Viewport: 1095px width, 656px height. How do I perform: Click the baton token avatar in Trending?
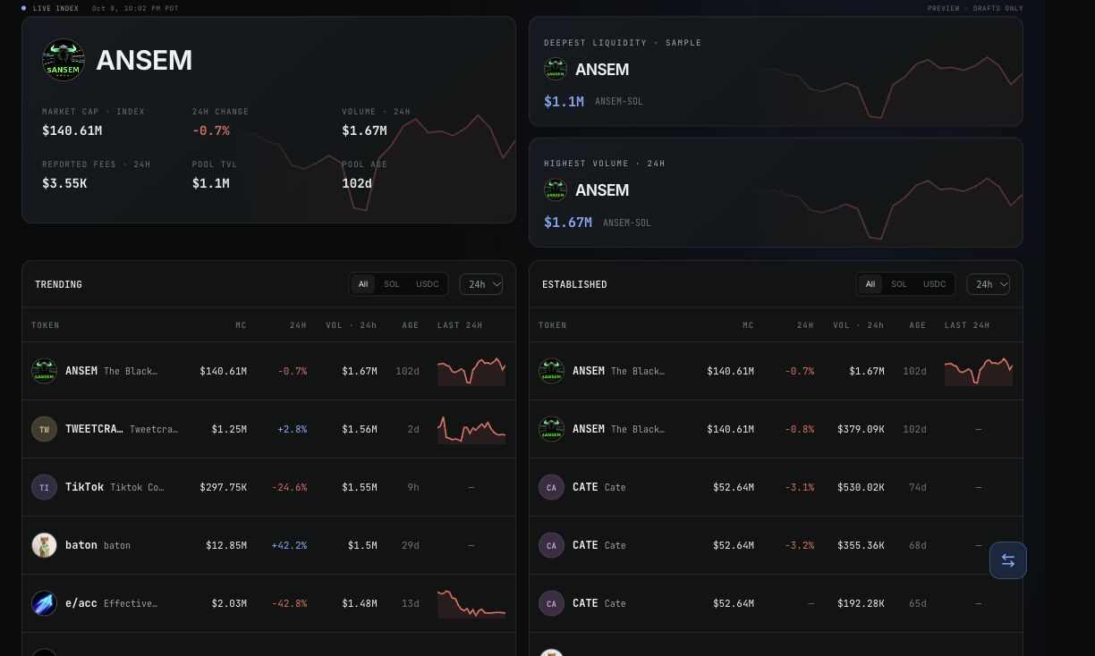pos(44,545)
